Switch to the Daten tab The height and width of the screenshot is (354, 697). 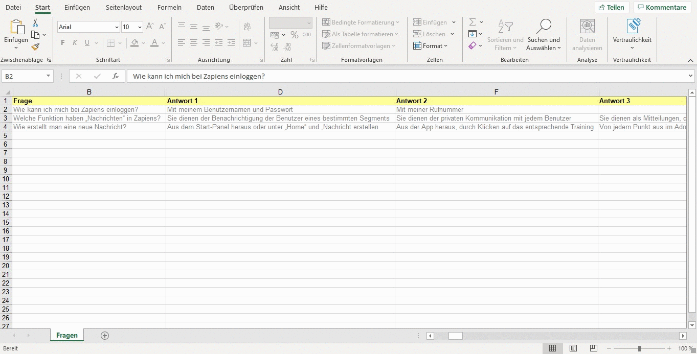click(x=206, y=8)
